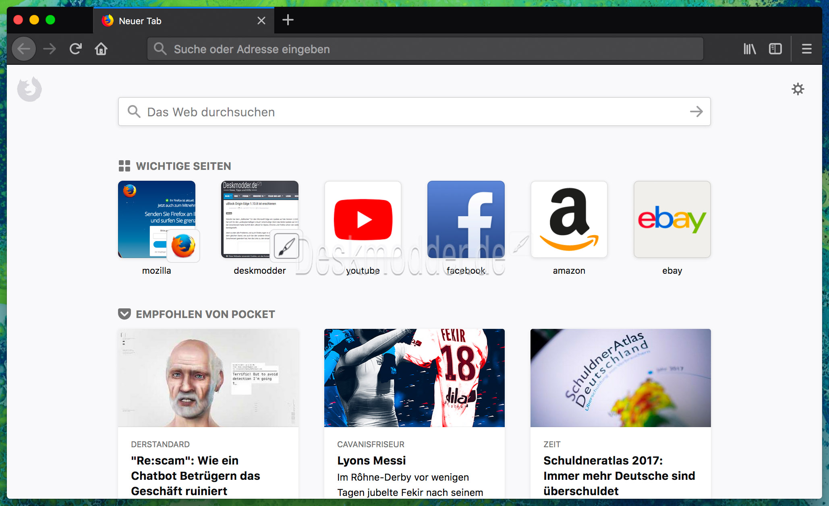The width and height of the screenshot is (829, 506).
Task: Open Schuldneratlas 2017 headline
Action: click(619, 476)
